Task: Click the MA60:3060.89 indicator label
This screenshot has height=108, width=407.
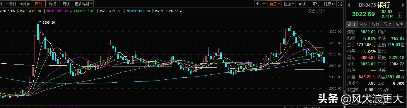Action: 111,11
